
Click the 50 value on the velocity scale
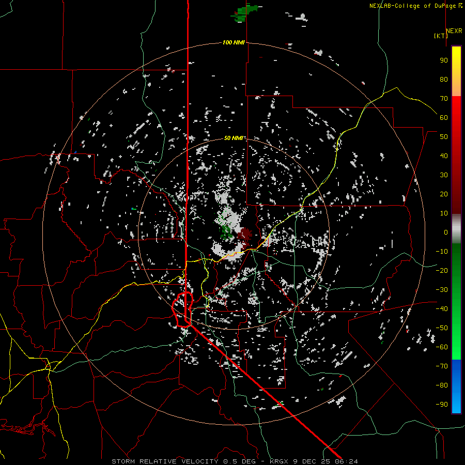[444, 137]
